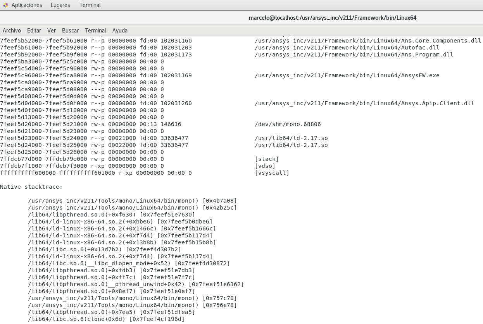The height and width of the screenshot is (324, 483).
Task: Open the Terminal menu in menubar
Action: tap(95, 31)
